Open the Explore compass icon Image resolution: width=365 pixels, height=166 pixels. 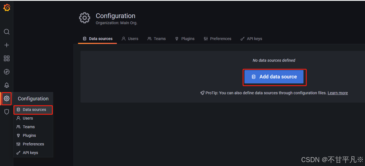click(x=7, y=72)
